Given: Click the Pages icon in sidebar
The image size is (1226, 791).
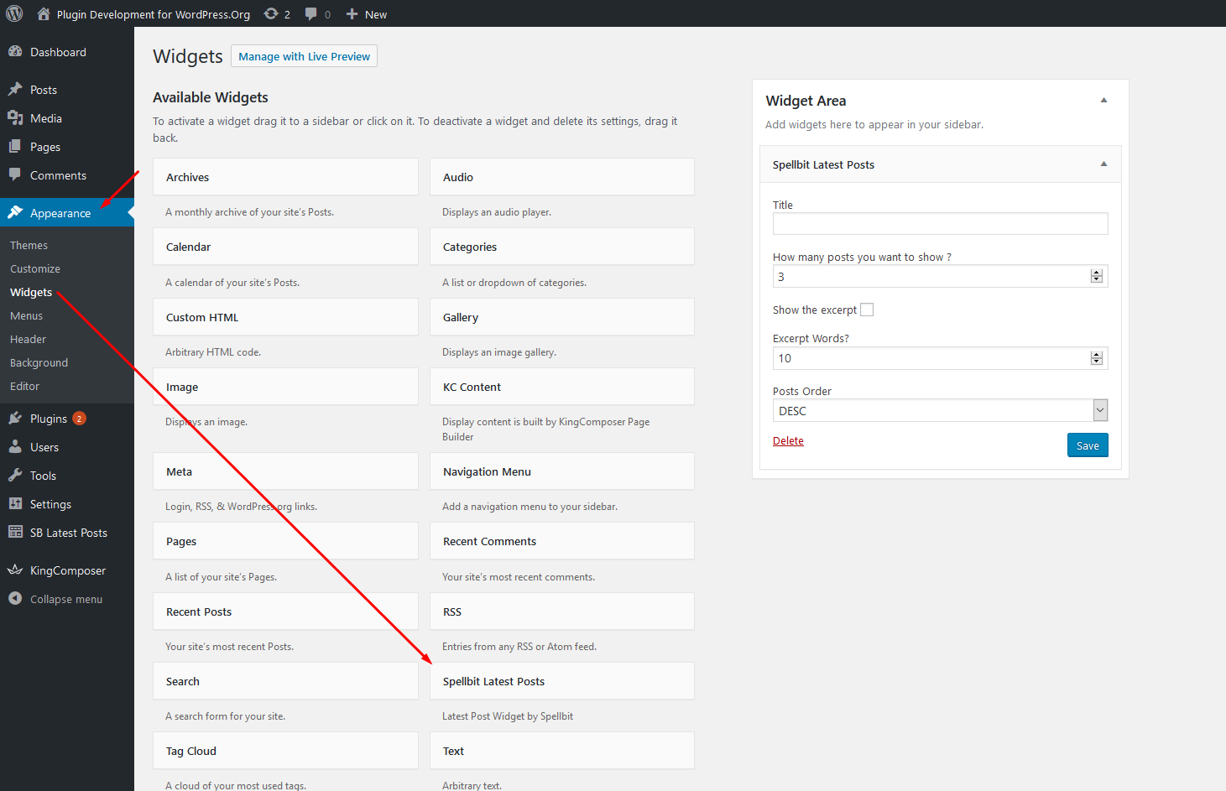Looking at the screenshot, I should click(15, 147).
